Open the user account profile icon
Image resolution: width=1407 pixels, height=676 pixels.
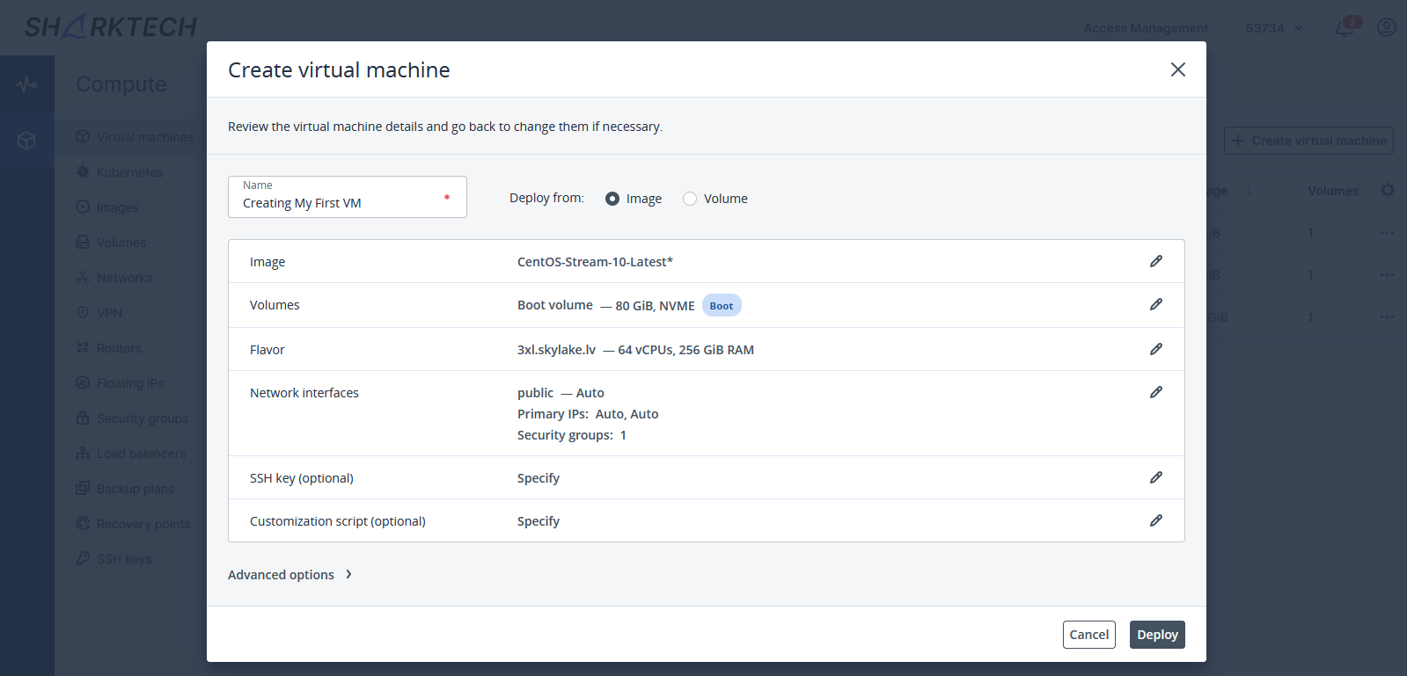pos(1386,28)
